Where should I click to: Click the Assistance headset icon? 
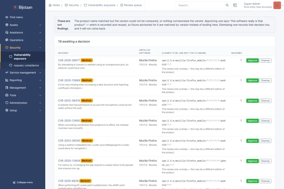pyautogui.click(x=7, y=32)
